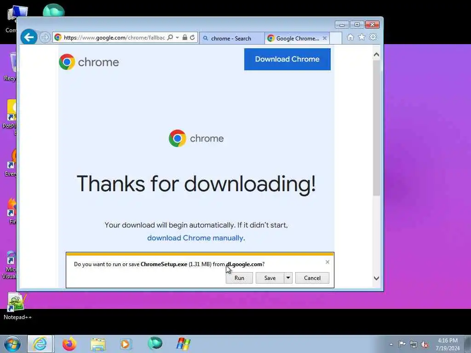Open Windows Explorer folder taskbar icon

[98, 344]
